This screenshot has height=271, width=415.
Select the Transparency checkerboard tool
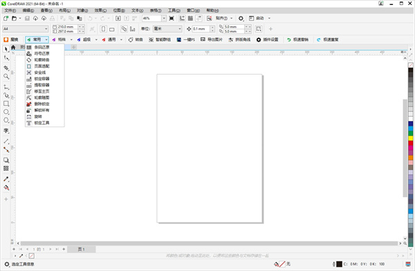coord(6,168)
